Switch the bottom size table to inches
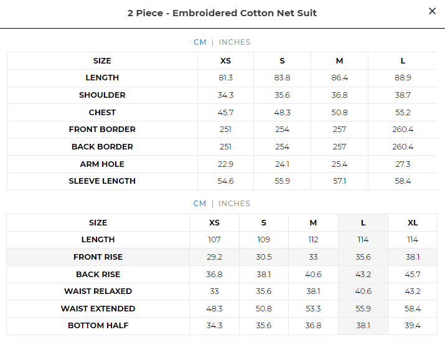This screenshot has height=350, width=445. (235, 204)
